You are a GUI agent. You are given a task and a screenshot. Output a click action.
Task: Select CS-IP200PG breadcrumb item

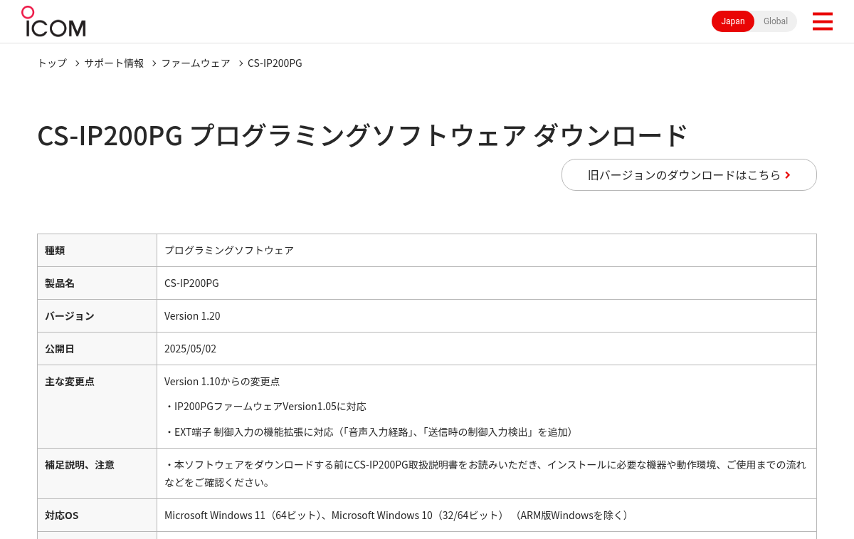(275, 63)
